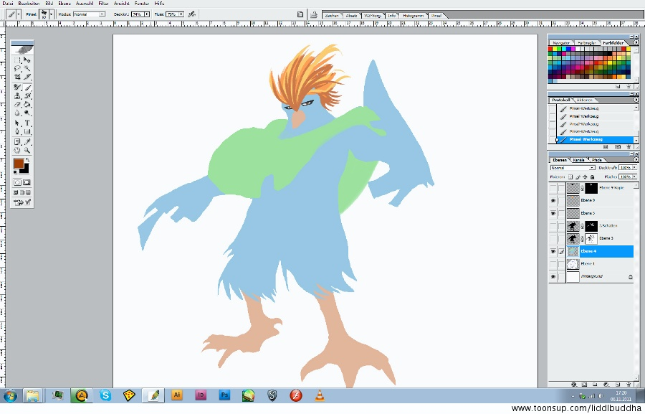Screen dimensions: 645x414
Task: Open the Ebenen panel flyout menu
Action: click(636, 159)
